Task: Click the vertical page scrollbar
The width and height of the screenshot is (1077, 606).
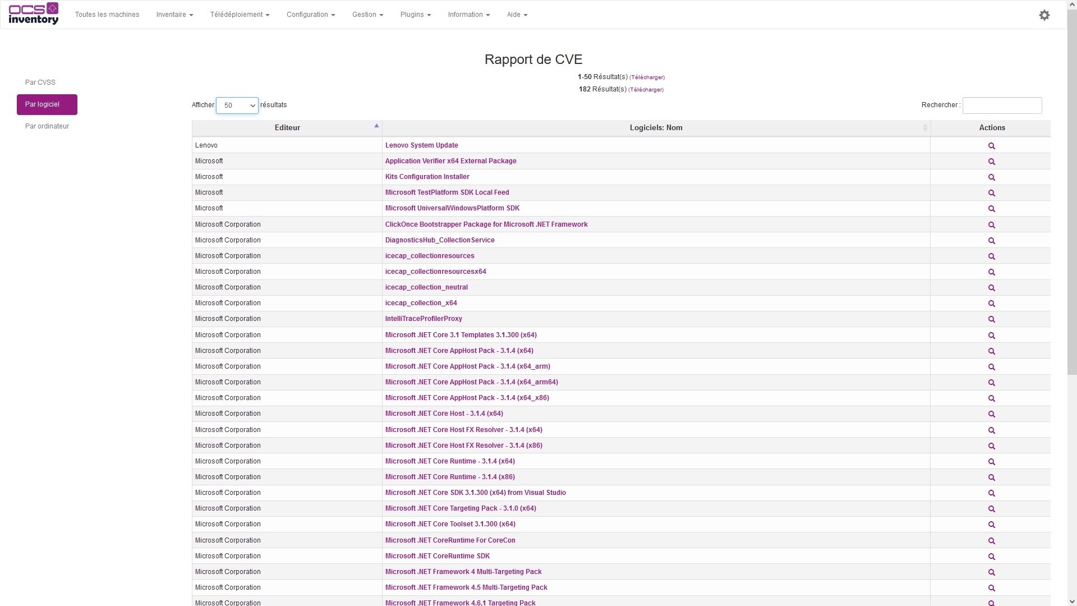Action: point(1072,191)
